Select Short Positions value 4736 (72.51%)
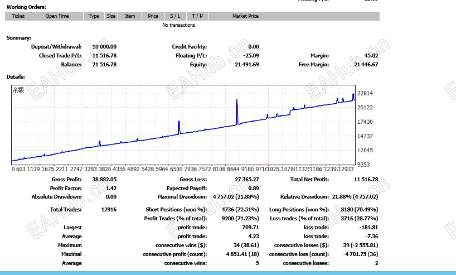The height and width of the screenshot is (275, 456). tap(240, 210)
